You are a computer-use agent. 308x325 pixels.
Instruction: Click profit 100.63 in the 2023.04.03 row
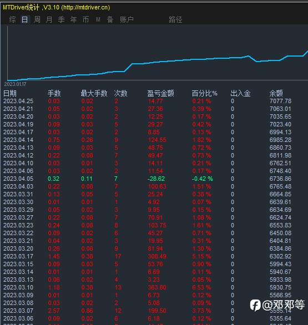pyautogui.click(x=157, y=186)
